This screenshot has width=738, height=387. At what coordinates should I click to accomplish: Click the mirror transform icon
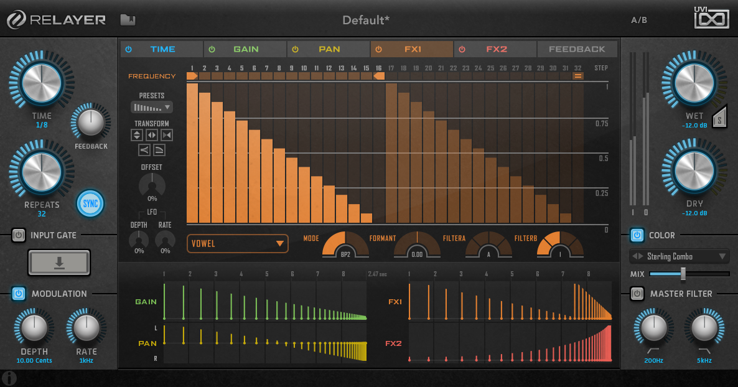pos(167,135)
